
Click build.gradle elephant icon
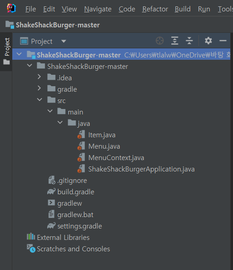(51, 192)
